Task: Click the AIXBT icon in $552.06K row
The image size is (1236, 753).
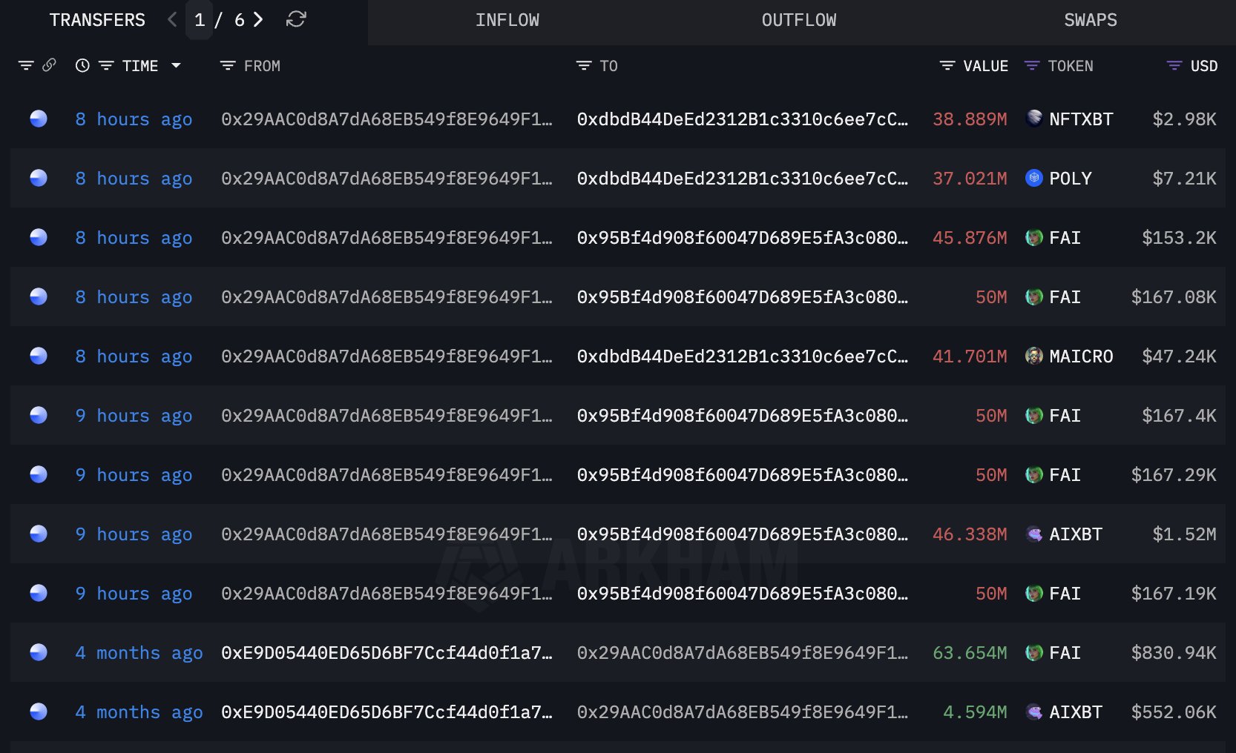Action: [x=1034, y=711]
